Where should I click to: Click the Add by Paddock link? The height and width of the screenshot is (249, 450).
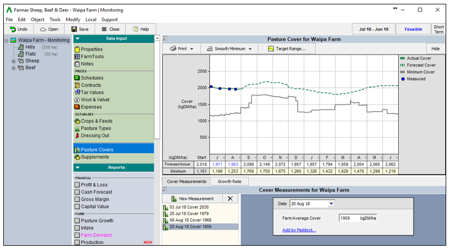(x=299, y=230)
